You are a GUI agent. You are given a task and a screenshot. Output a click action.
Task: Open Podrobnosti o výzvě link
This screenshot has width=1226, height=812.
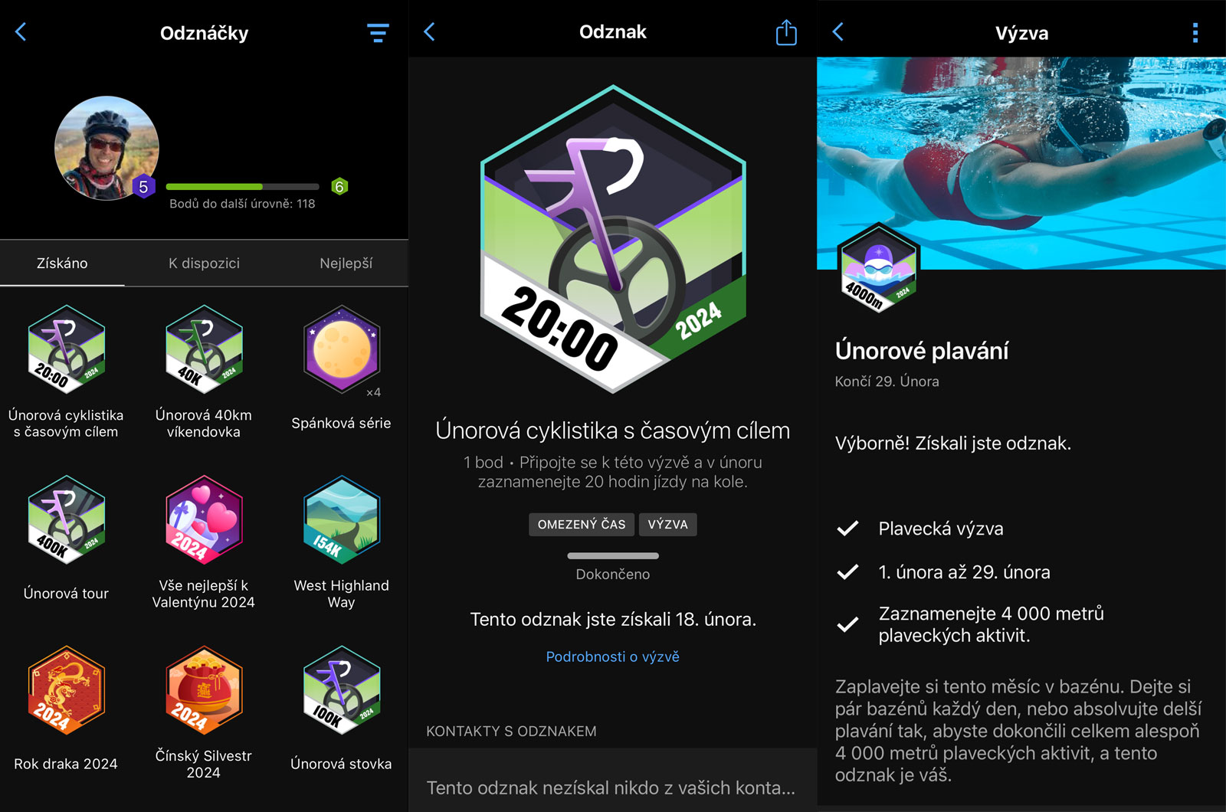pyautogui.click(x=613, y=656)
